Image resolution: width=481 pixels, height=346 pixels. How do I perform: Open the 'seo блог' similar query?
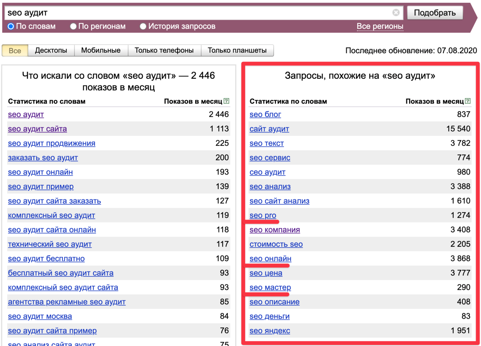265,114
